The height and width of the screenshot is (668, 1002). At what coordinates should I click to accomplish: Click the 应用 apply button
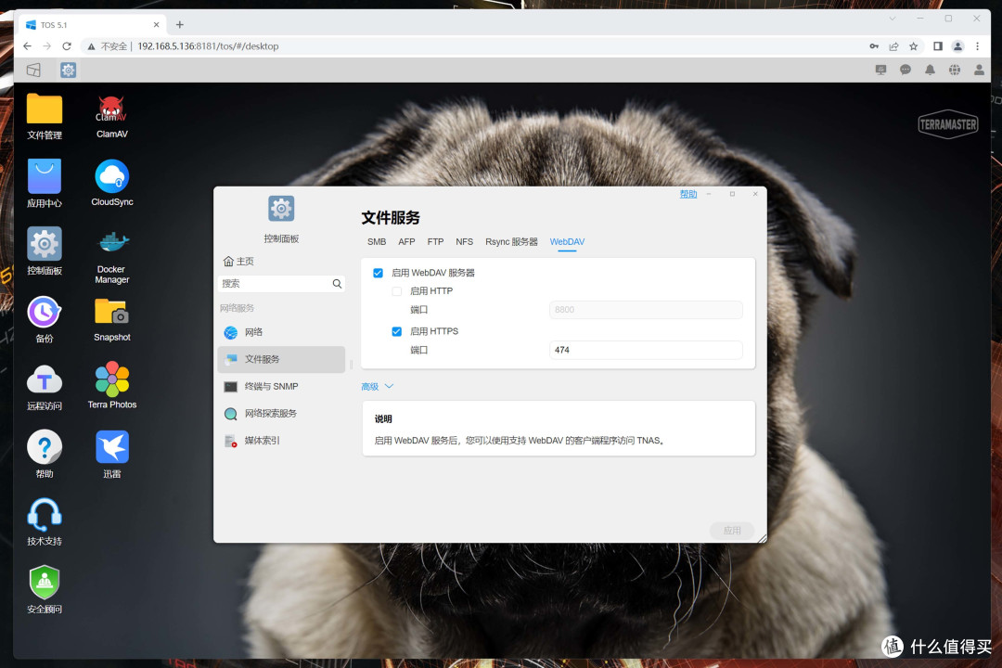(x=732, y=531)
